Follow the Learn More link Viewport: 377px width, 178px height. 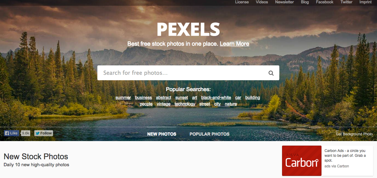coord(234,44)
